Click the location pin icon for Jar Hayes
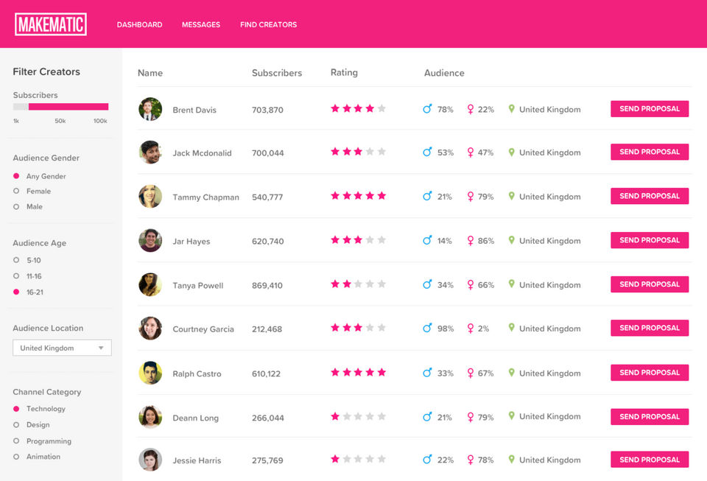This screenshot has height=481, width=707. [511, 240]
